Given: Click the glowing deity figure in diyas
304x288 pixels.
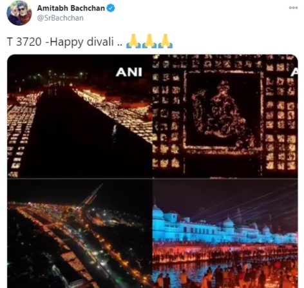Looking at the screenshot, I should (x=223, y=111).
